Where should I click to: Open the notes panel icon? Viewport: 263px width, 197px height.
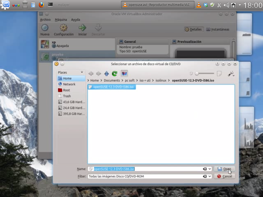pyautogui.click(x=33, y=5)
